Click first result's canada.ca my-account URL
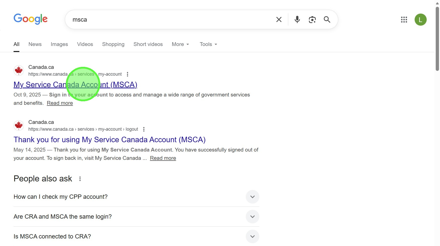The width and height of the screenshot is (440, 246). coord(75,74)
